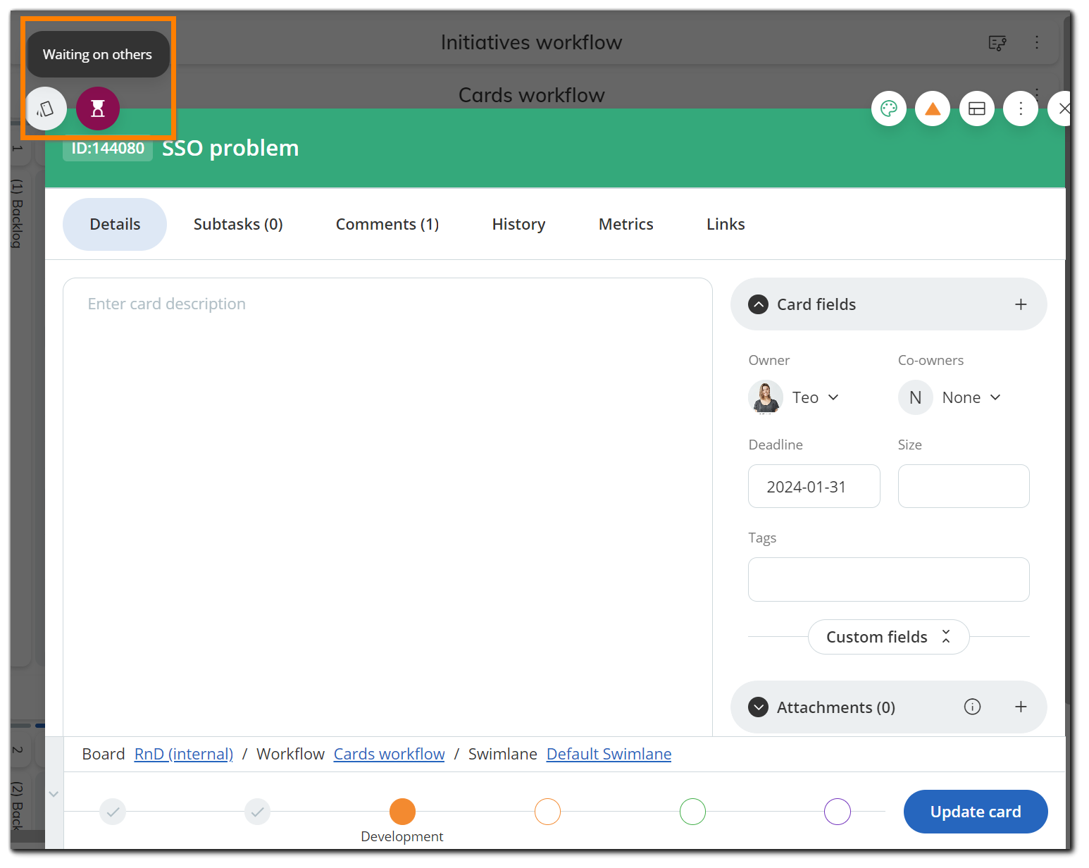Open the History tab
The height and width of the screenshot is (868, 1089).
click(518, 224)
